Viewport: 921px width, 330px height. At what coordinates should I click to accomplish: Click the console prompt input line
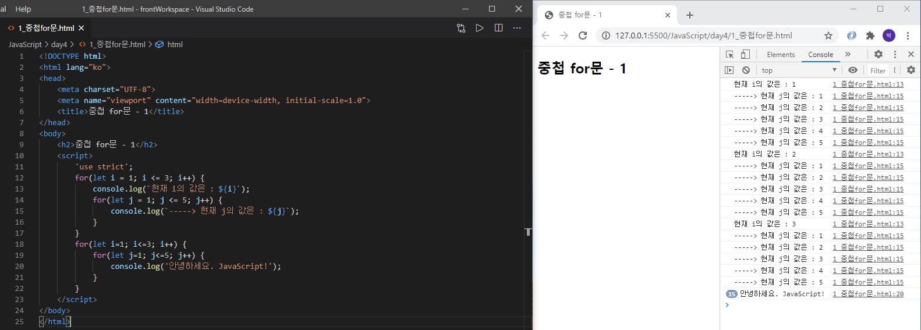tap(821, 305)
